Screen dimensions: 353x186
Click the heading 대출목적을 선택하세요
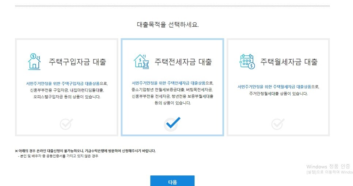[168, 24]
